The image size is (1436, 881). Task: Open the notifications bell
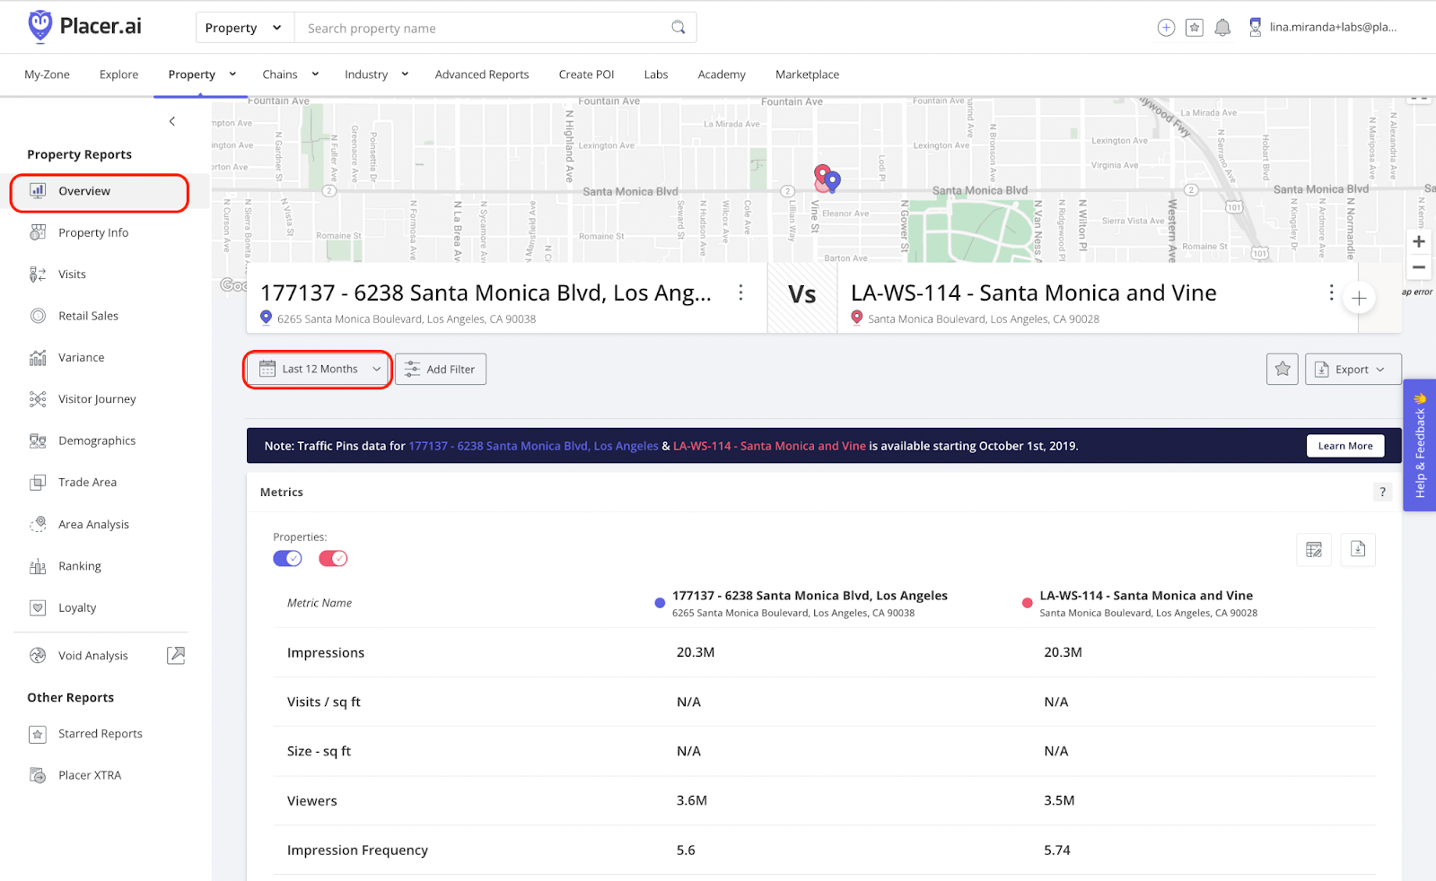click(1222, 28)
